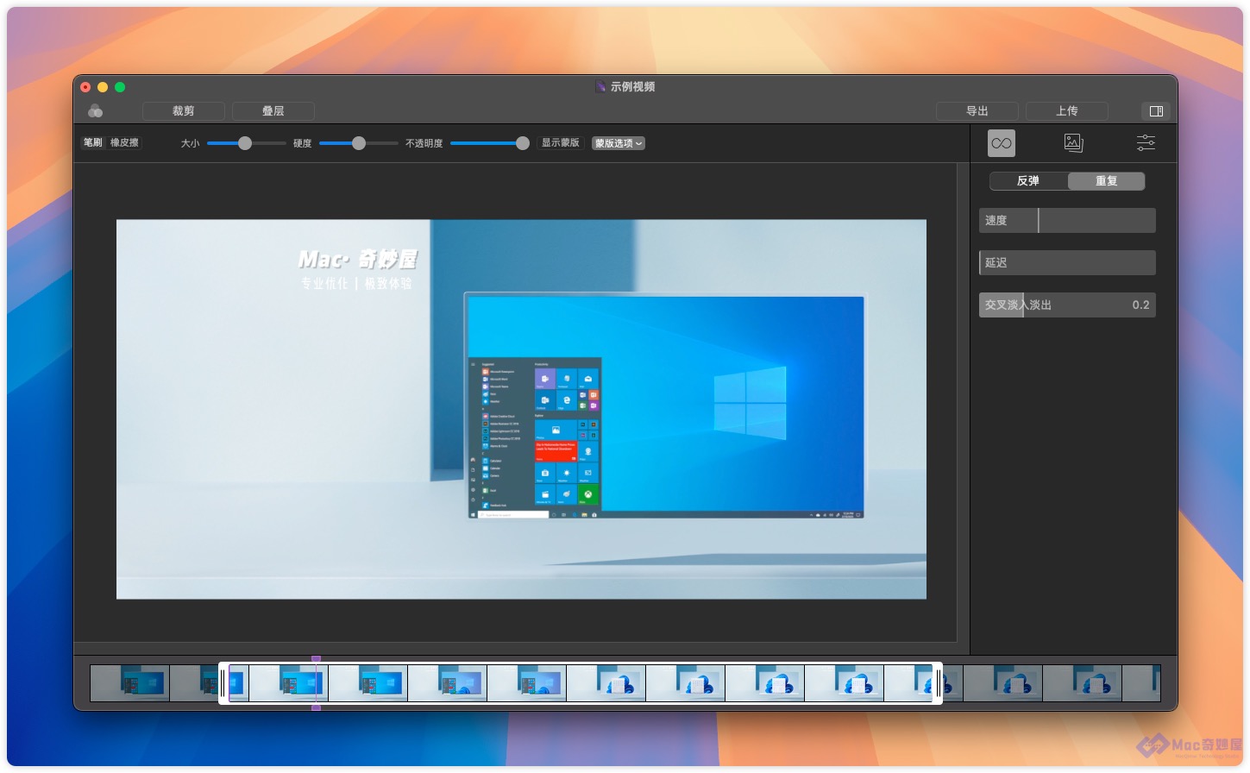This screenshot has width=1250, height=773.
Task: Close the 示例视频 window
Action: pos(85,87)
